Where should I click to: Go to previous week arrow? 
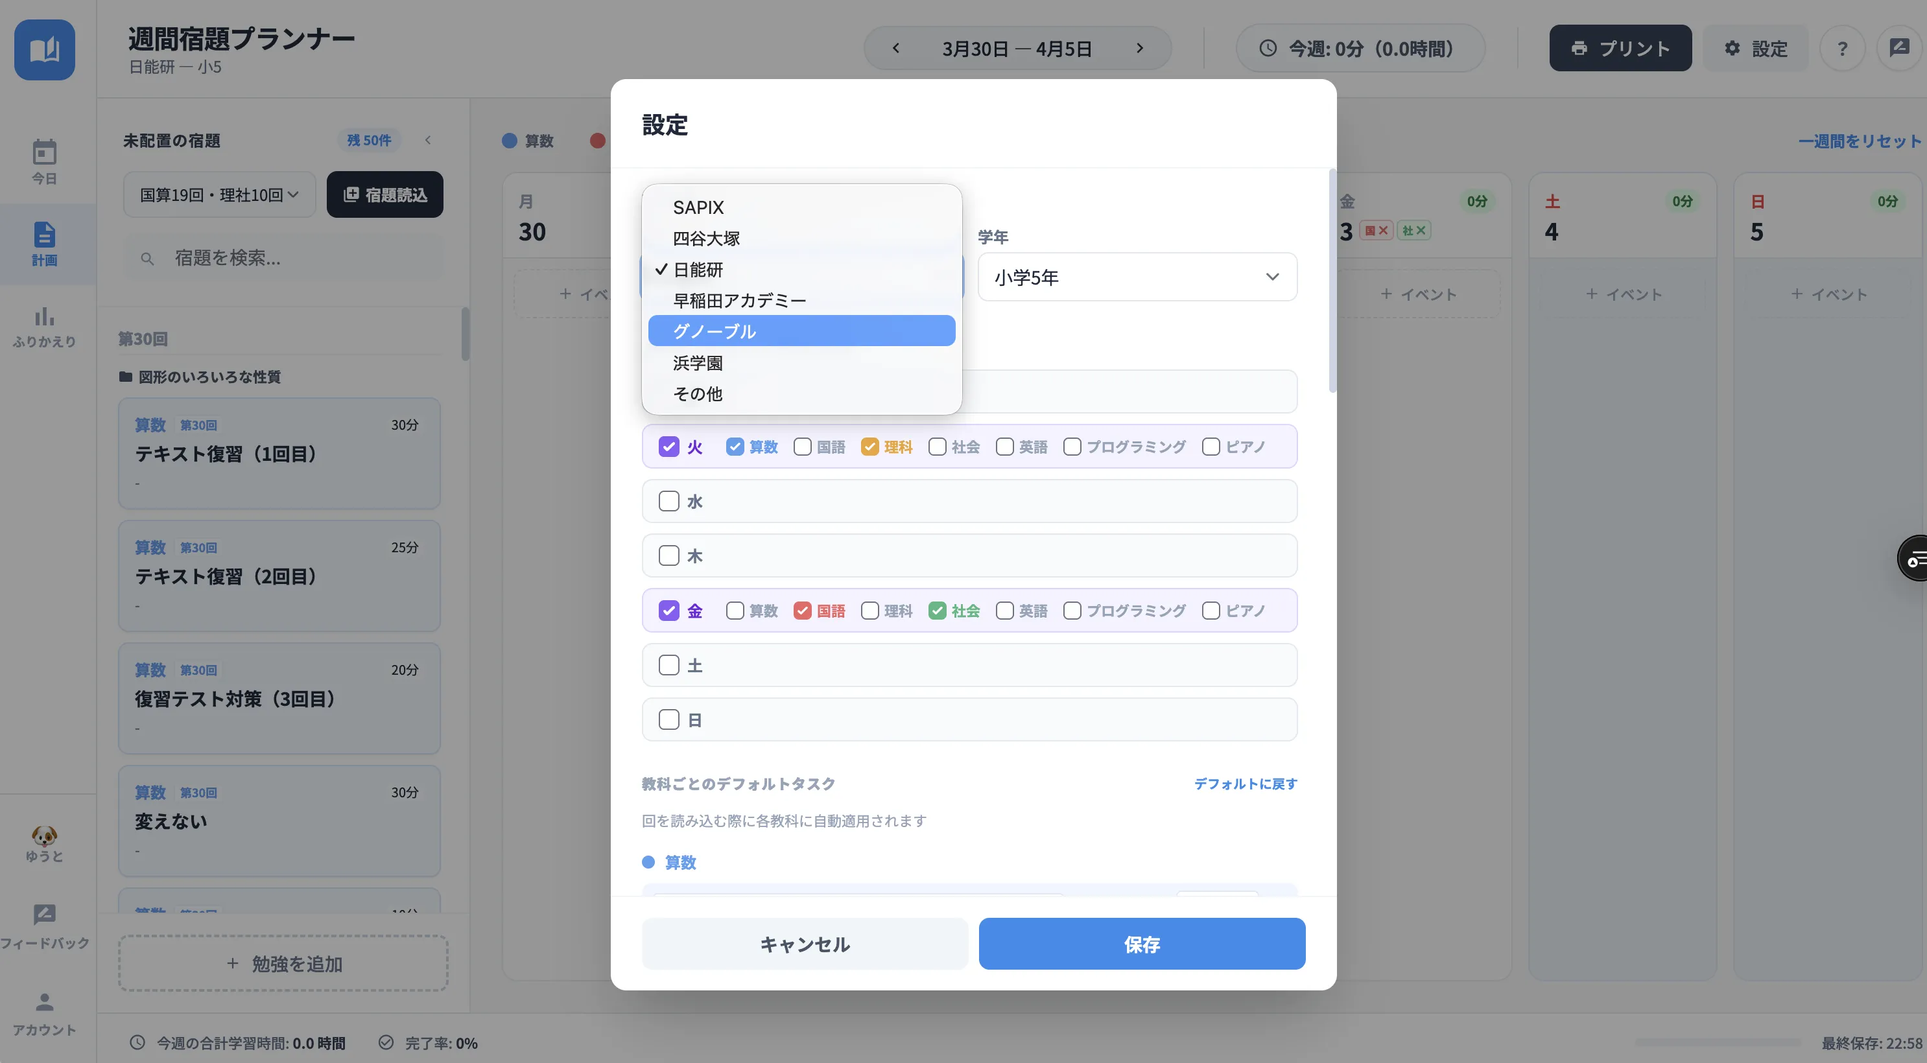pyautogui.click(x=896, y=49)
